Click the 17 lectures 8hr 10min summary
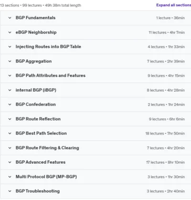 point(166,162)
